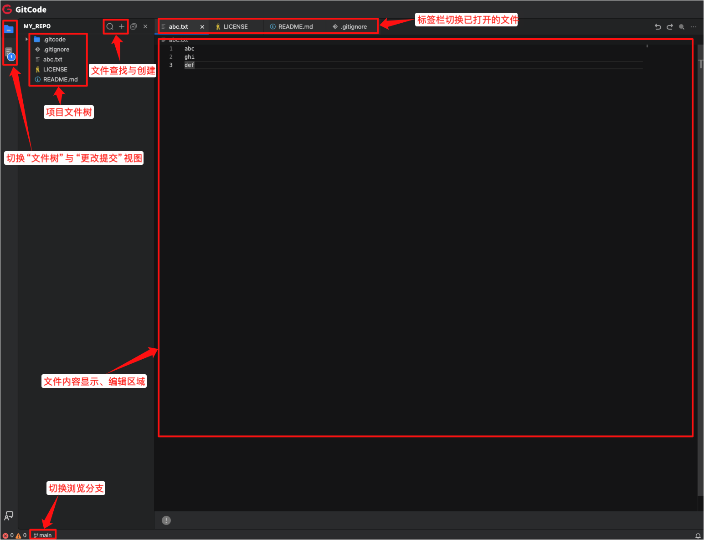Click the redo arrow in editor toolbar
This screenshot has width=704, height=540.
(670, 27)
